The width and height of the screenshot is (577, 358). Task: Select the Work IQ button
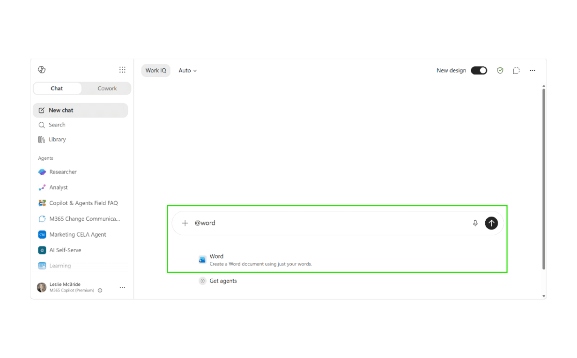(155, 70)
